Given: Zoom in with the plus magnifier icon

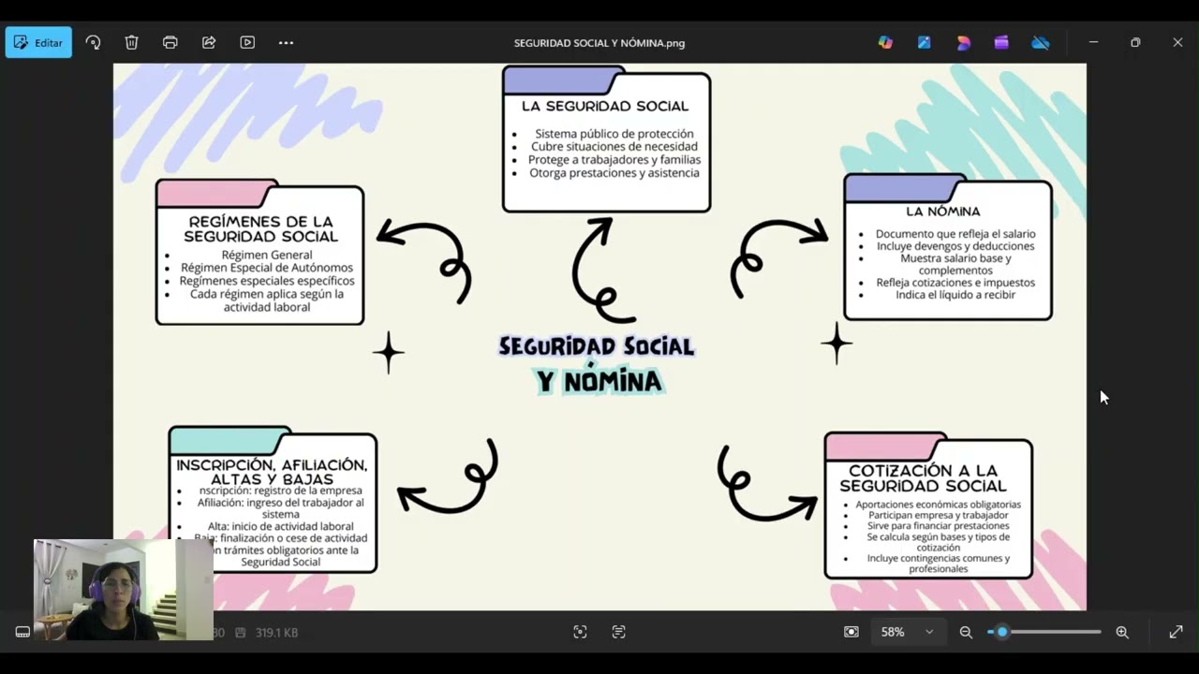Looking at the screenshot, I should 1122,632.
